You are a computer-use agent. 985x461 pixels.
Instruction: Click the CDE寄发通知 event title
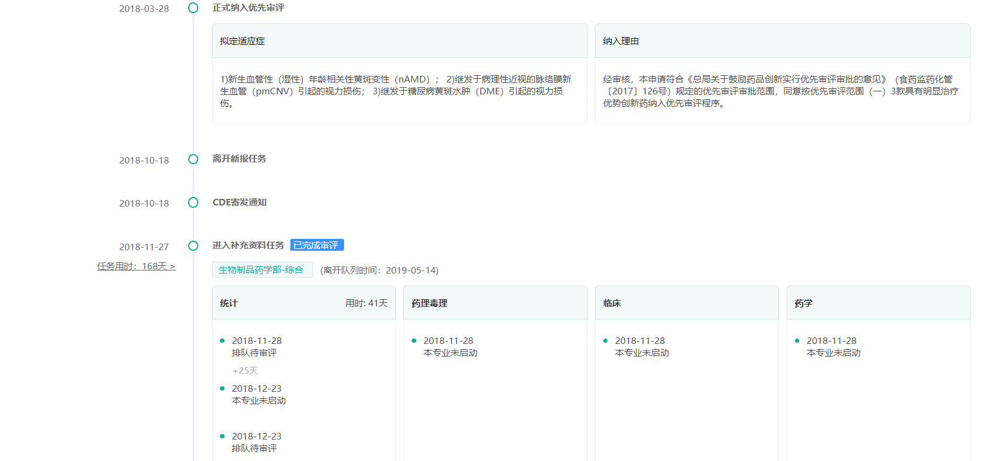click(240, 202)
